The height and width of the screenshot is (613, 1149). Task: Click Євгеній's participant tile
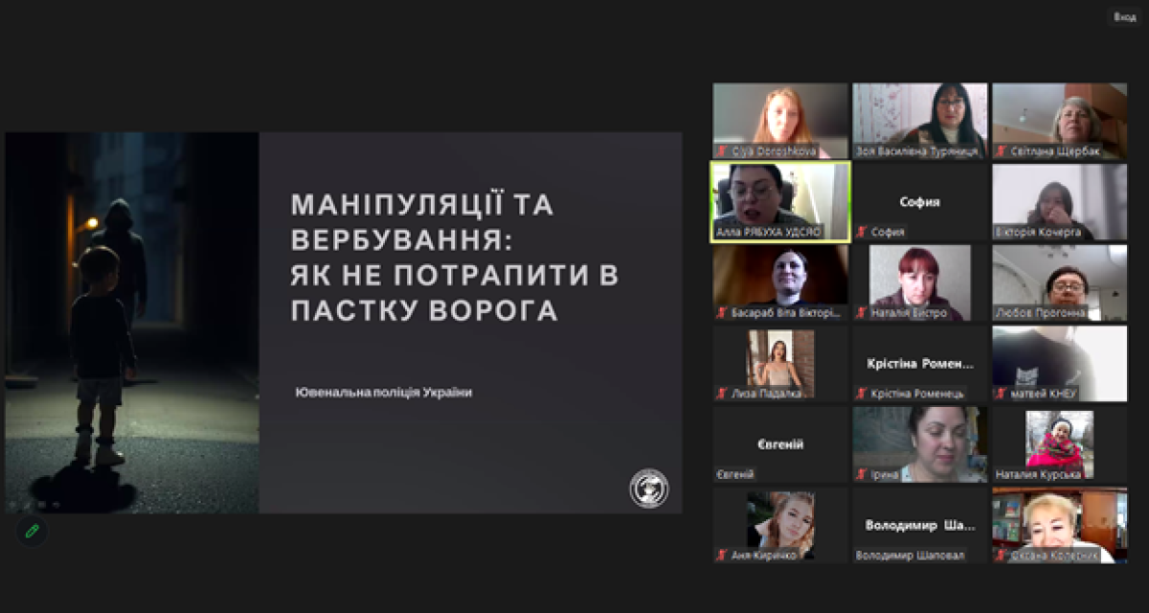779,444
